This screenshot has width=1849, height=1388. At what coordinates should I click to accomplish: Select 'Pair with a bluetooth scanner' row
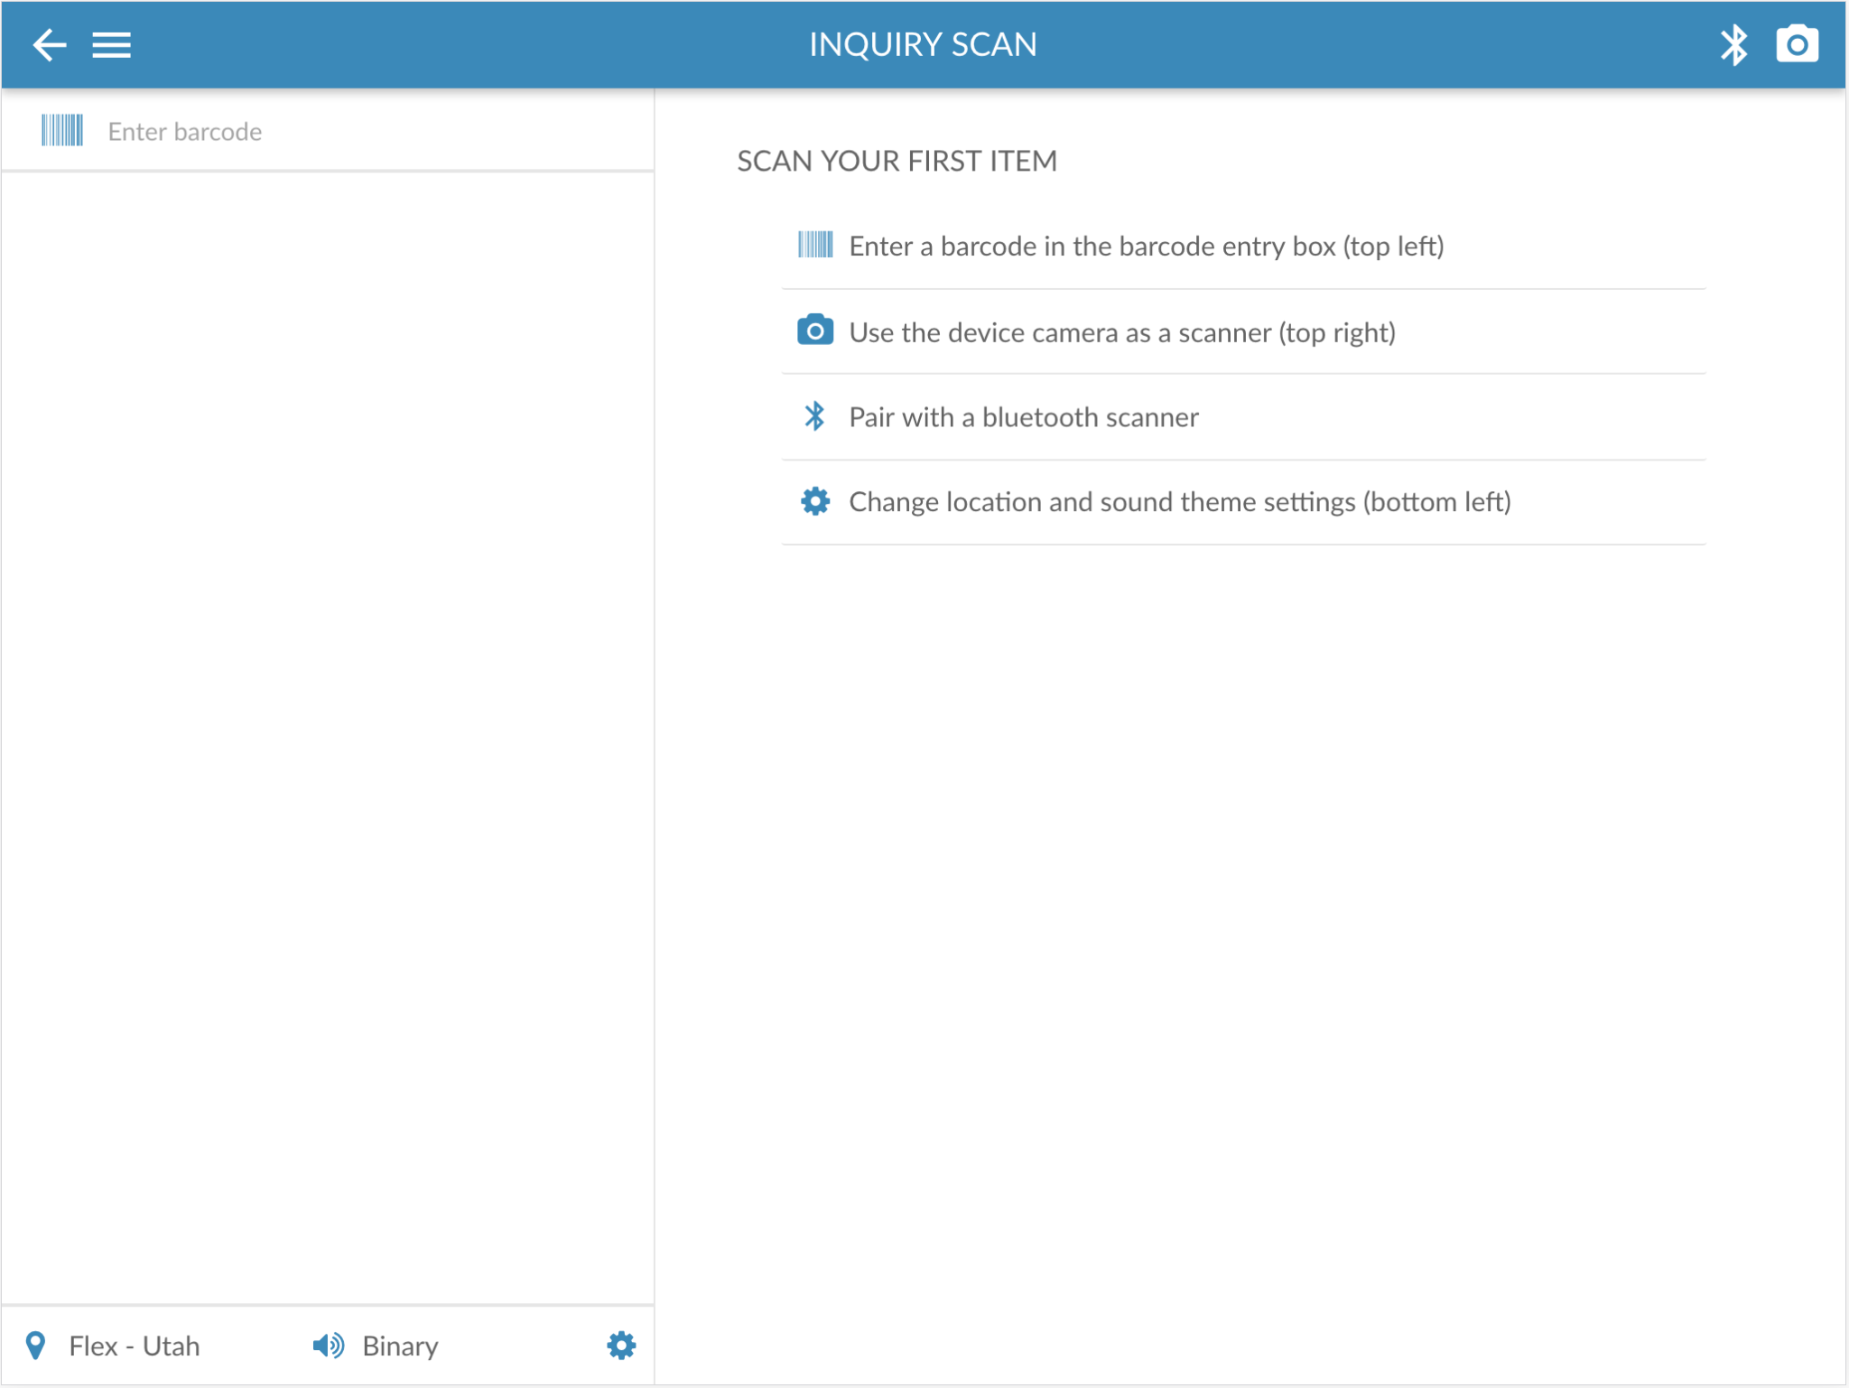click(x=1243, y=417)
